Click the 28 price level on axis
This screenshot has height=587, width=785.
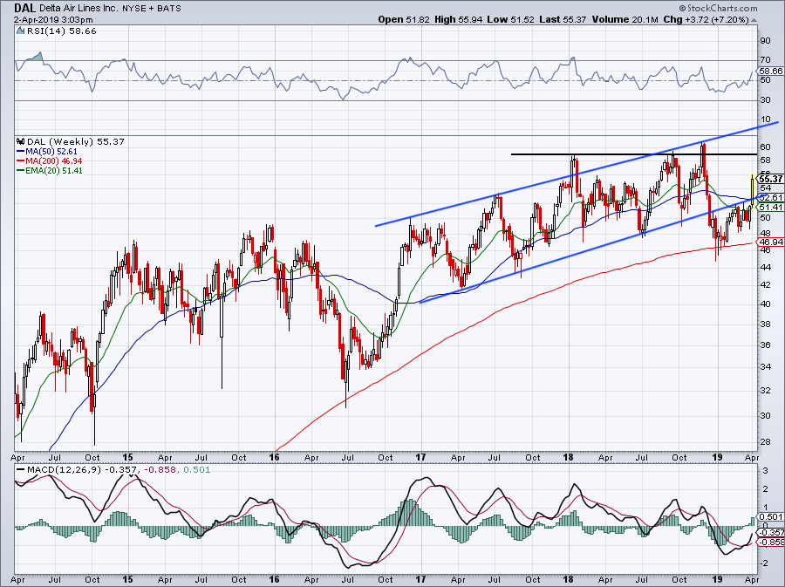(x=766, y=442)
